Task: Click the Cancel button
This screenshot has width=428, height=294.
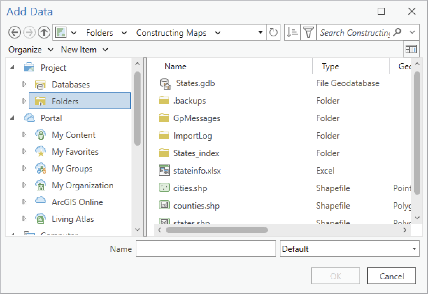Action: pyautogui.click(x=392, y=276)
